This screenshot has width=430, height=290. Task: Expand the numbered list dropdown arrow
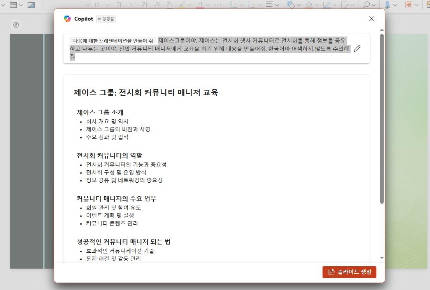[259, 5]
